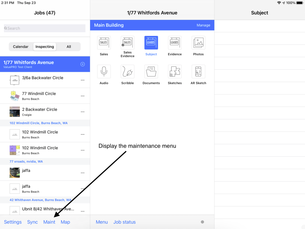
Task: Open the Photos icon
Action: [x=198, y=43]
